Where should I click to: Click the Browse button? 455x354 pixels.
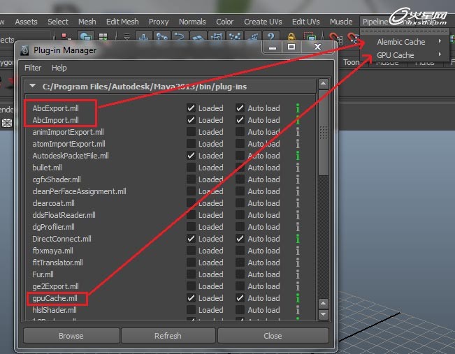tap(71, 336)
